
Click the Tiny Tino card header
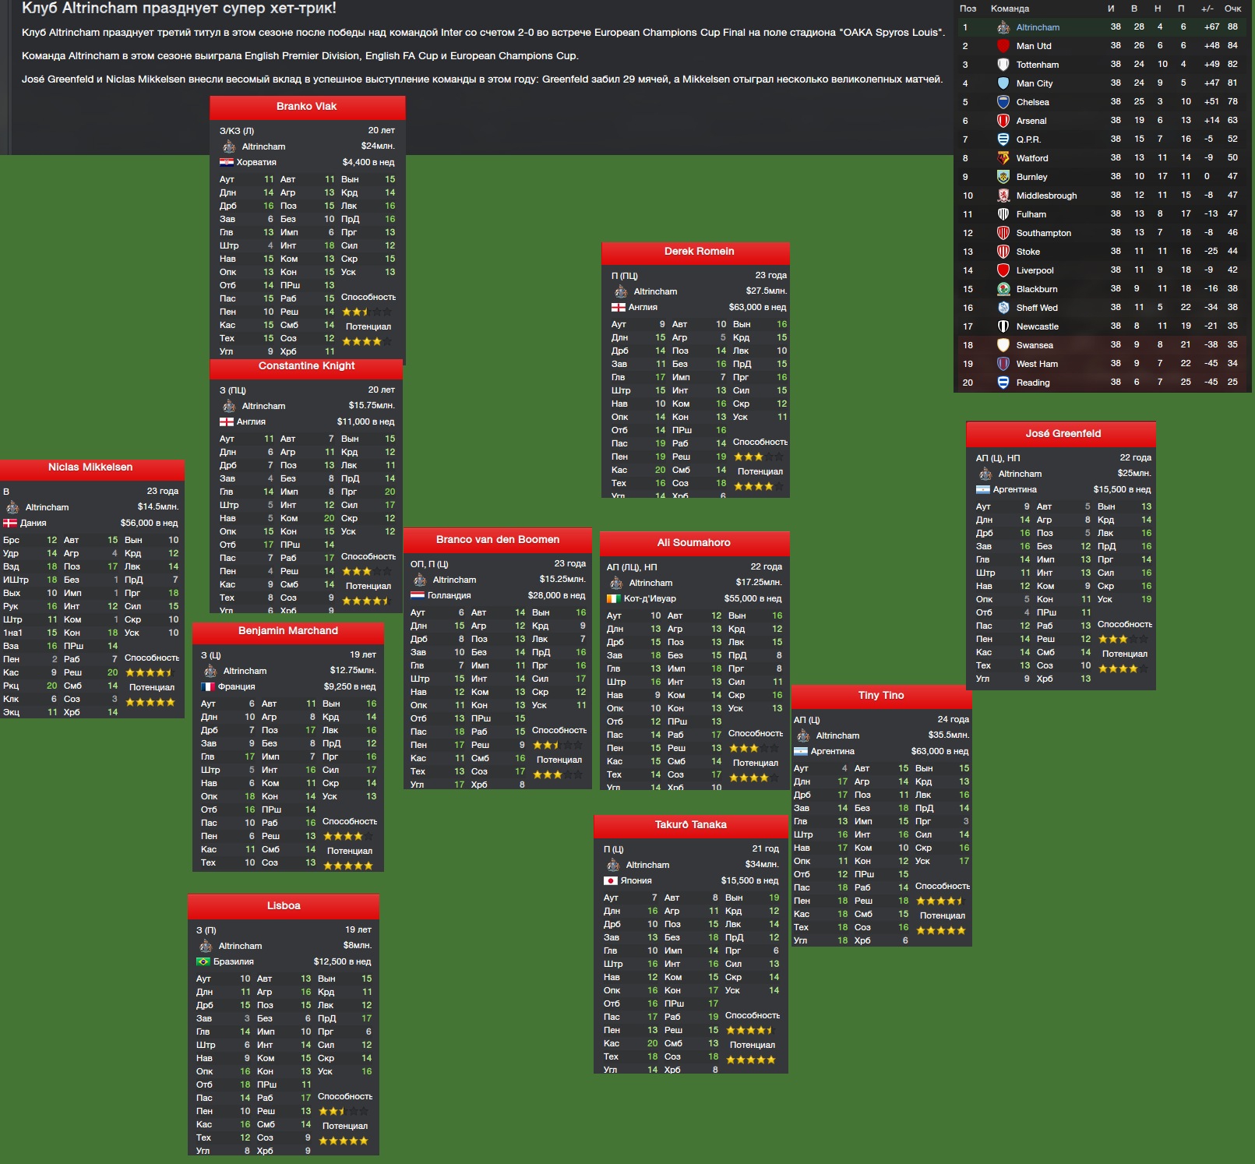click(x=881, y=696)
